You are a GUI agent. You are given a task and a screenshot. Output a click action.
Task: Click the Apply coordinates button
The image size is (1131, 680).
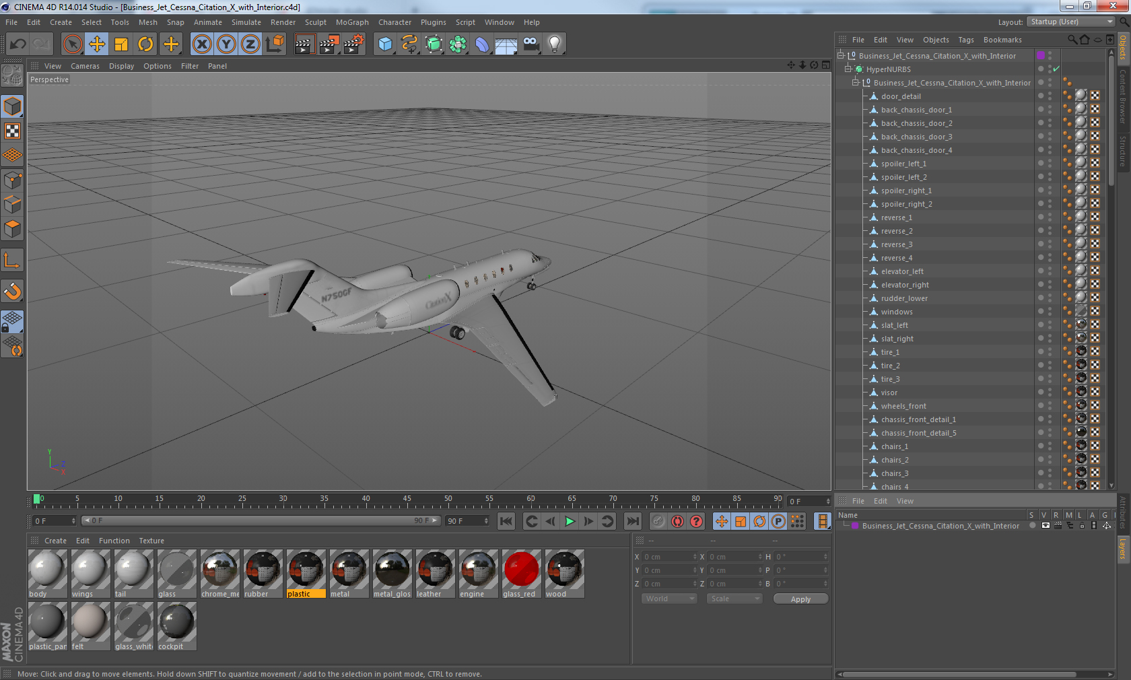coord(800,599)
